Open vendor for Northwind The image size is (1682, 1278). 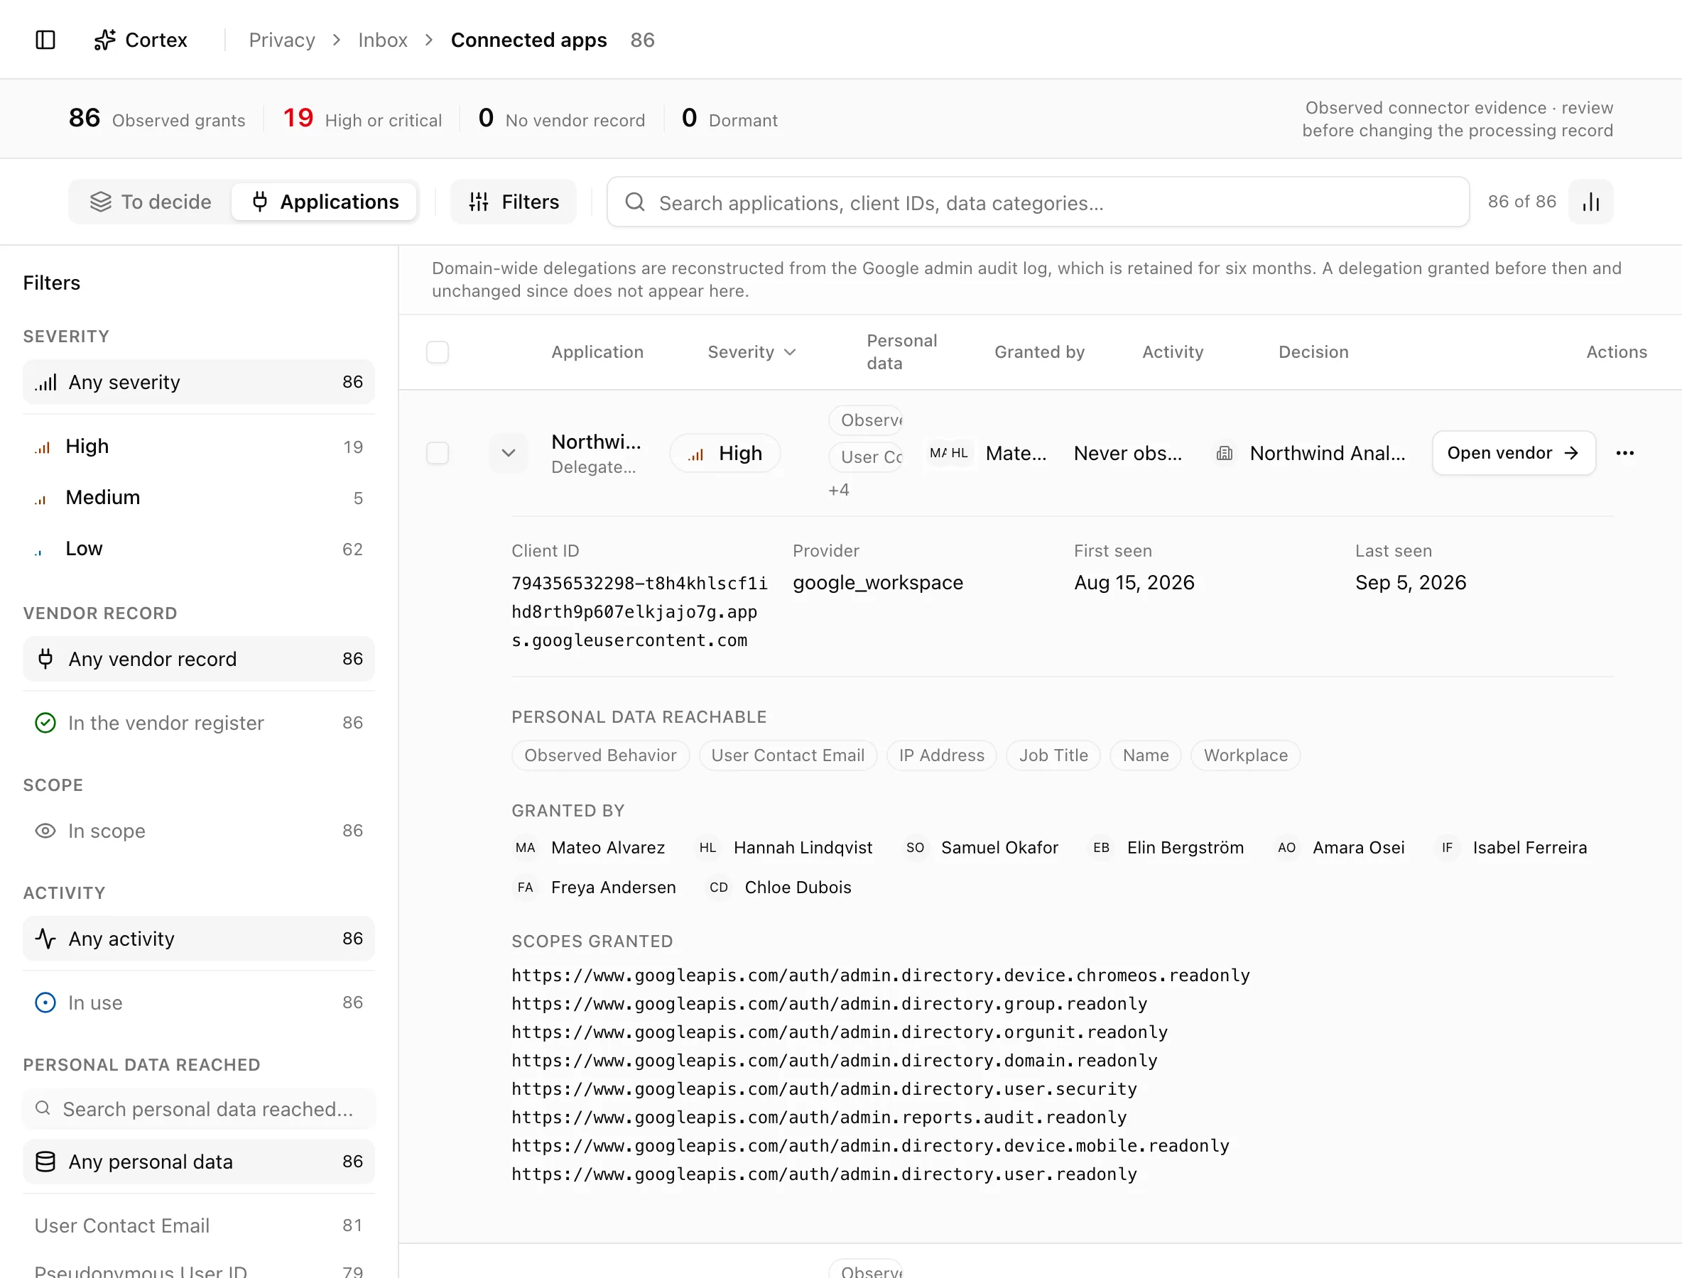coord(1514,454)
